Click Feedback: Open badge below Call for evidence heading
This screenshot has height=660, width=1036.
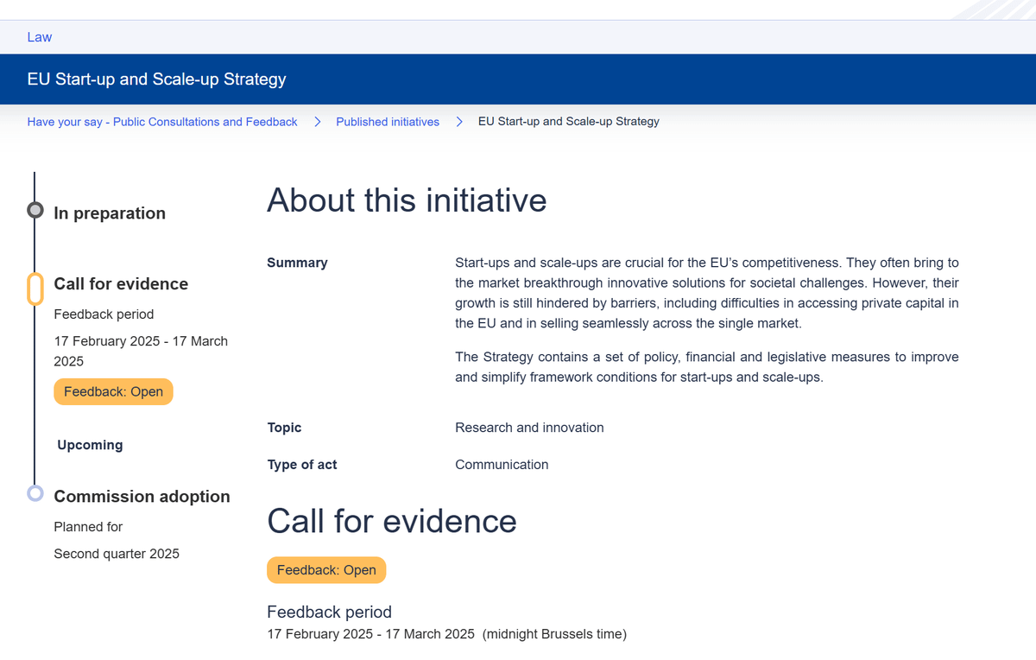point(326,570)
